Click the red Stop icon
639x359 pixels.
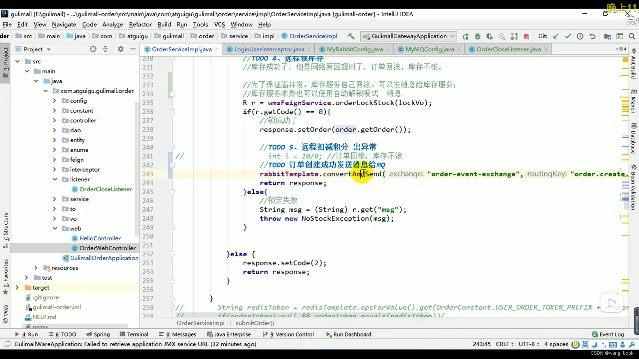pyautogui.click(x=526, y=36)
